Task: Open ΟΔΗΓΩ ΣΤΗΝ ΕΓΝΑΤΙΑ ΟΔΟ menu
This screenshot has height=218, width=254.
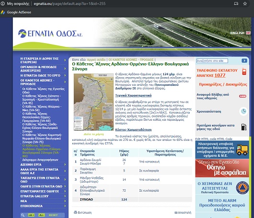Action: click(x=41, y=186)
